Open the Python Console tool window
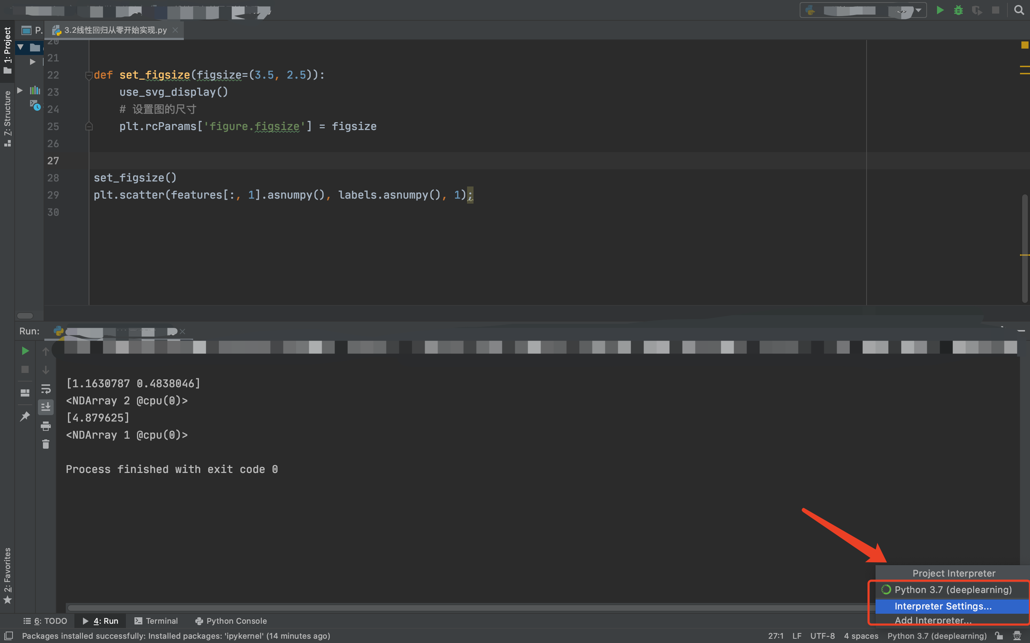This screenshot has height=643, width=1030. tap(230, 621)
